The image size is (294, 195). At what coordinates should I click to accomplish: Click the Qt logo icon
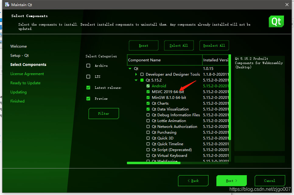pyautogui.click(x=276, y=21)
